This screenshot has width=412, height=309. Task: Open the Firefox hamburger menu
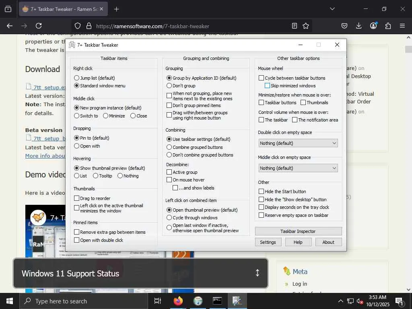pyautogui.click(x=402, y=26)
